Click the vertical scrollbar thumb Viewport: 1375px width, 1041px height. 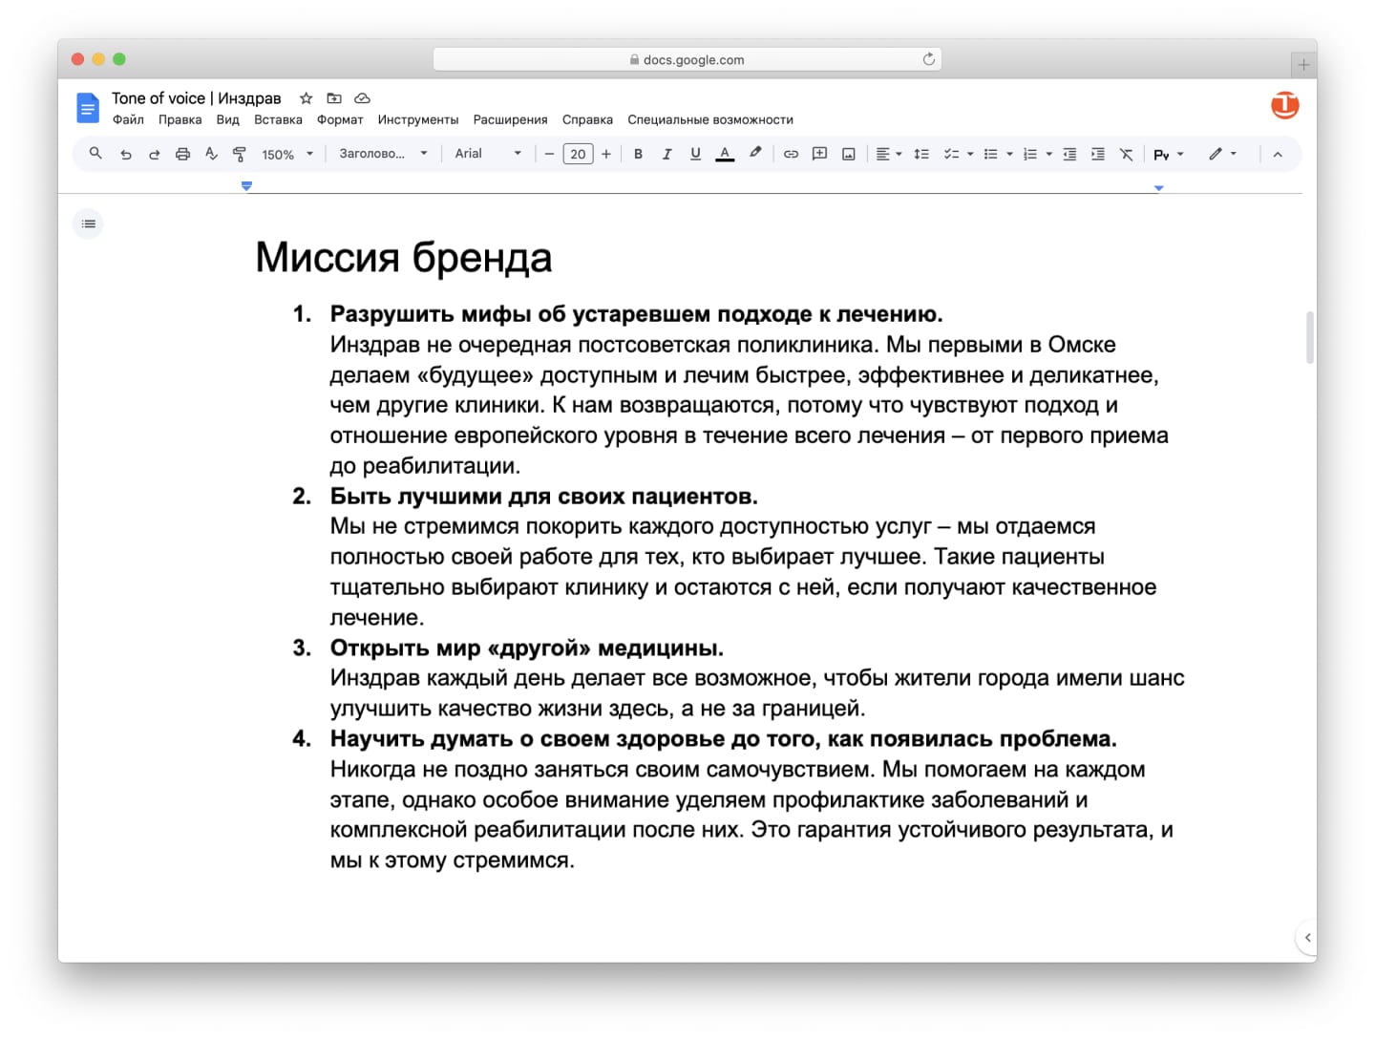pyautogui.click(x=1310, y=337)
